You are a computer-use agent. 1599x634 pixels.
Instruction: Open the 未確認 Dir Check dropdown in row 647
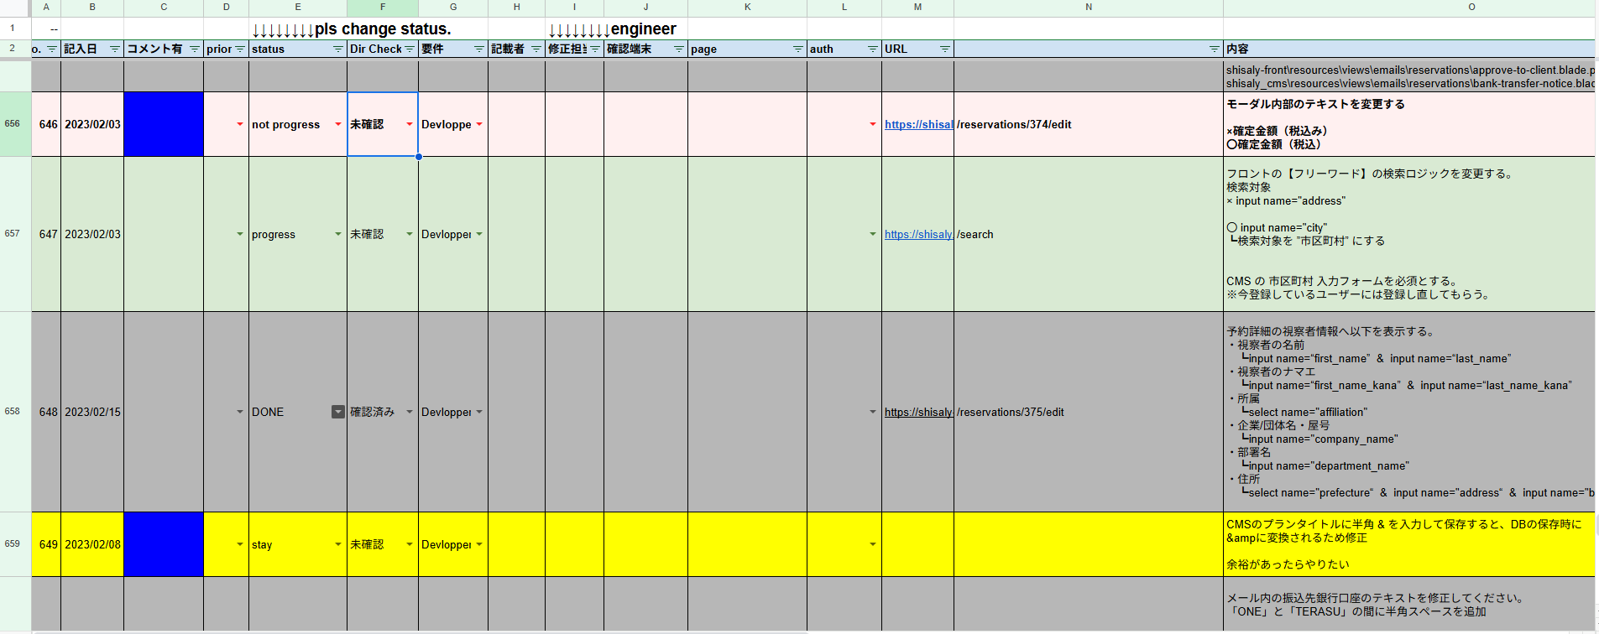click(410, 234)
